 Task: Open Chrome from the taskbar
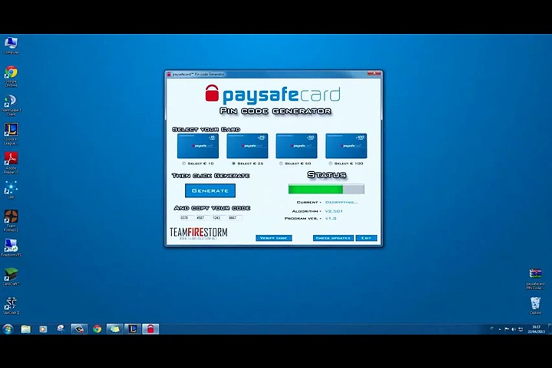tap(97, 329)
